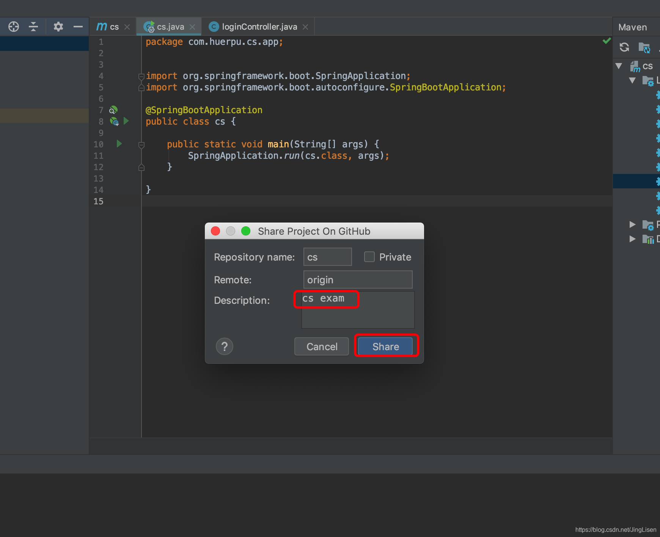
Task: Click the Description text area
Action: [x=358, y=310]
